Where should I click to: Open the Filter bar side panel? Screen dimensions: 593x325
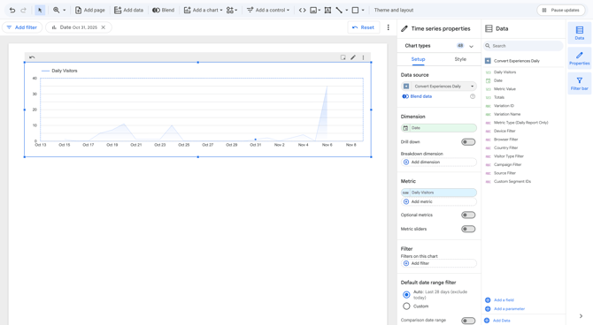(x=580, y=83)
